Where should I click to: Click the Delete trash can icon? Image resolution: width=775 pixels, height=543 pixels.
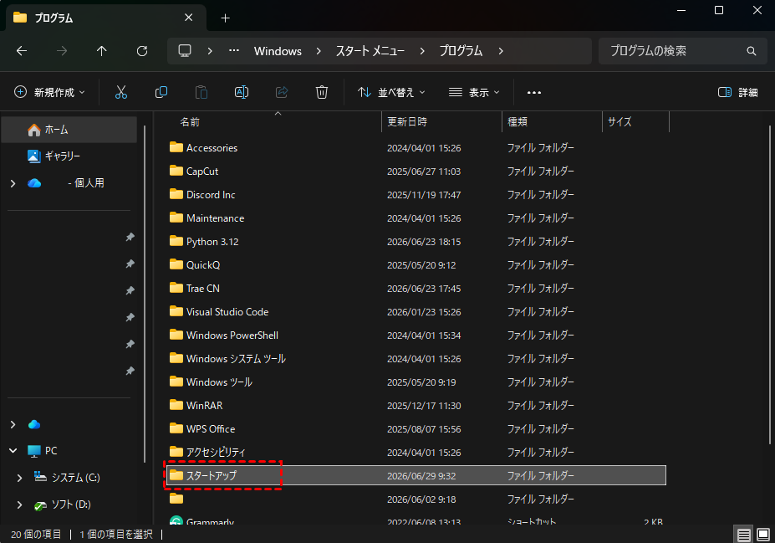(322, 93)
